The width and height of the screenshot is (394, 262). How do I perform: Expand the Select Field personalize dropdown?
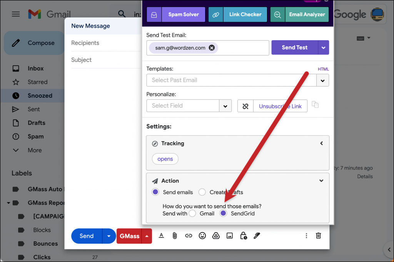coord(225,106)
